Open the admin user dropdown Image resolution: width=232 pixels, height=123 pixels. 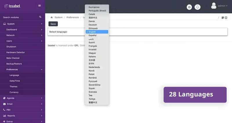point(223,6)
